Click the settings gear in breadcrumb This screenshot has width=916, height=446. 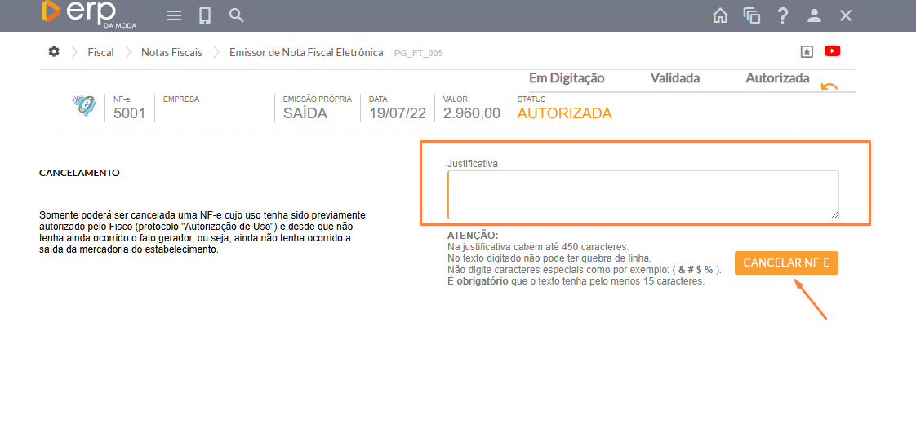click(54, 51)
